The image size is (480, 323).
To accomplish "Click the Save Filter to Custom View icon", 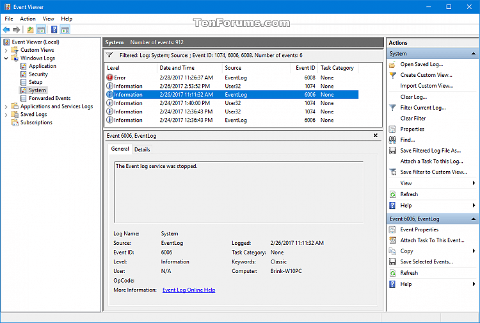I will [x=392, y=172].
